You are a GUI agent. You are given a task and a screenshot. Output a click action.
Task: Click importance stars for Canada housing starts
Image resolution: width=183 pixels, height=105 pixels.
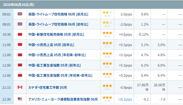tap(107, 87)
